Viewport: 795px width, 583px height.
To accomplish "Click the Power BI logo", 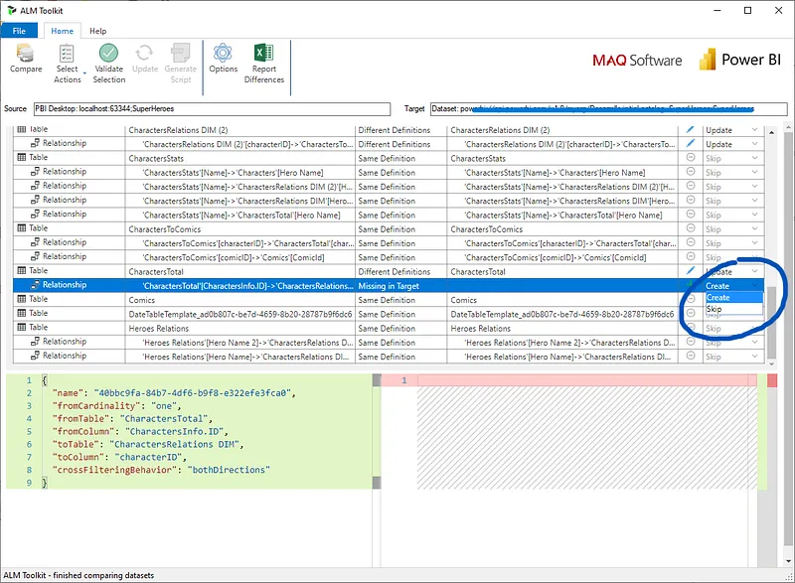I will pyautogui.click(x=739, y=60).
